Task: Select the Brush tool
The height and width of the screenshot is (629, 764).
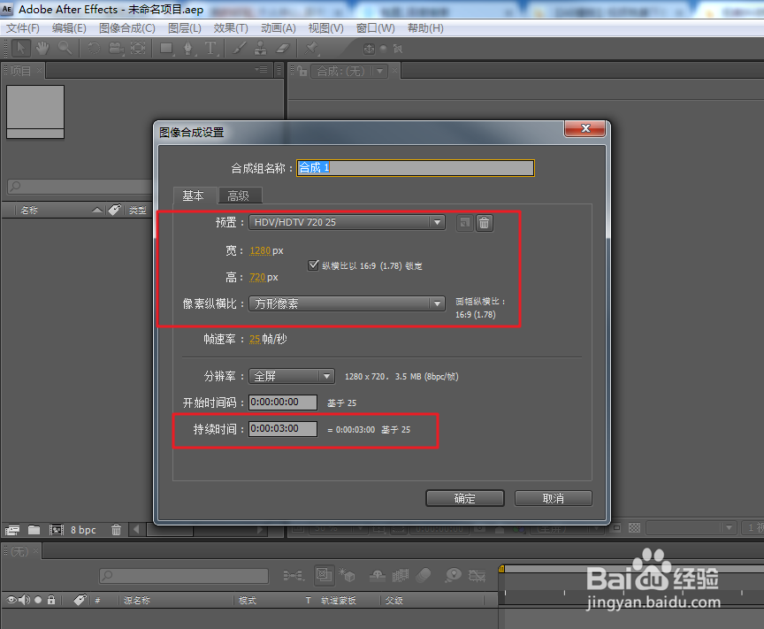Action: click(x=239, y=49)
